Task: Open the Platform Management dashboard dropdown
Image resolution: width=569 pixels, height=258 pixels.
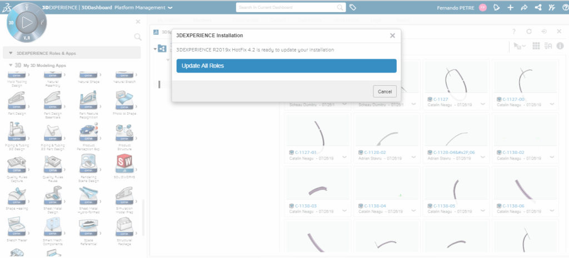Action: pyautogui.click(x=171, y=8)
